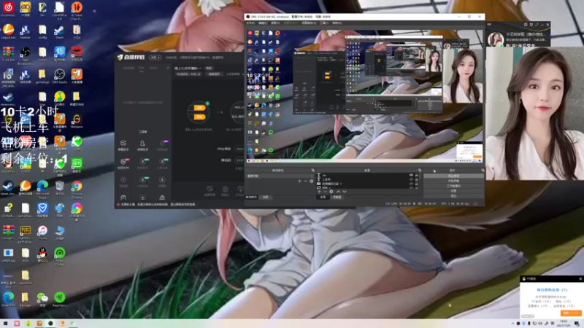The height and width of the screenshot is (328, 584).
Task: Open the Steam shortcut in the second icon row
Action: [x=60, y=30]
